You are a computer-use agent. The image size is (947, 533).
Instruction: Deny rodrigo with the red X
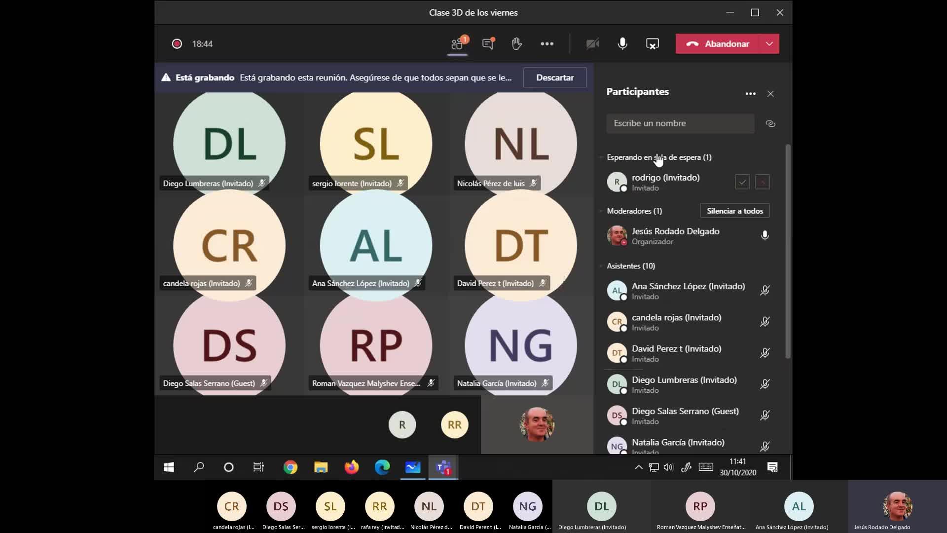pyautogui.click(x=762, y=182)
